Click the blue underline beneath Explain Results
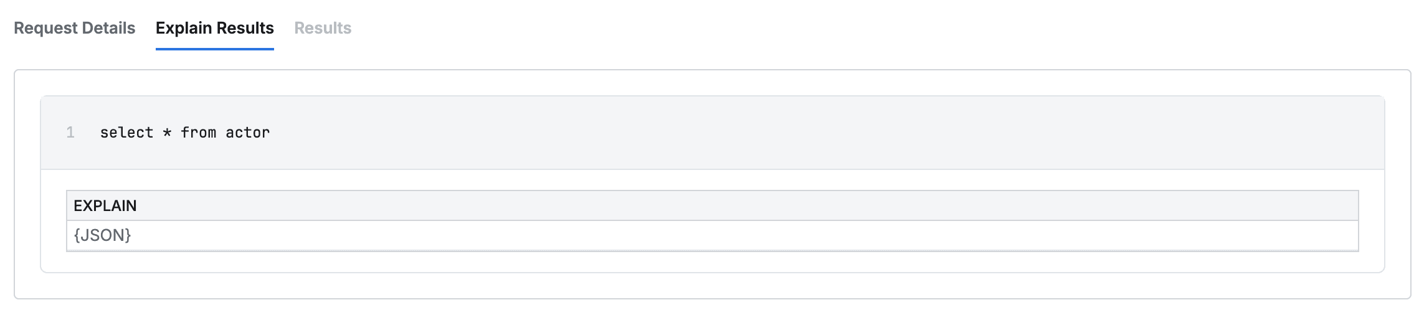The height and width of the screenshot is (310, 1419). coord(214,49)
